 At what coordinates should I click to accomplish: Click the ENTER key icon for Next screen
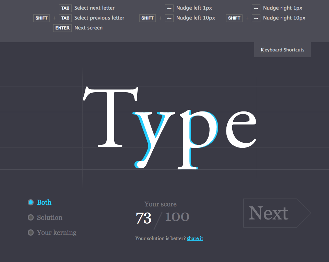coord(62,28)
